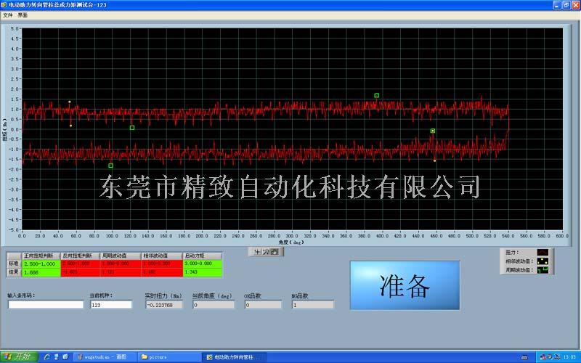Click the NG品数 counter field showing 1

point(313,305)
